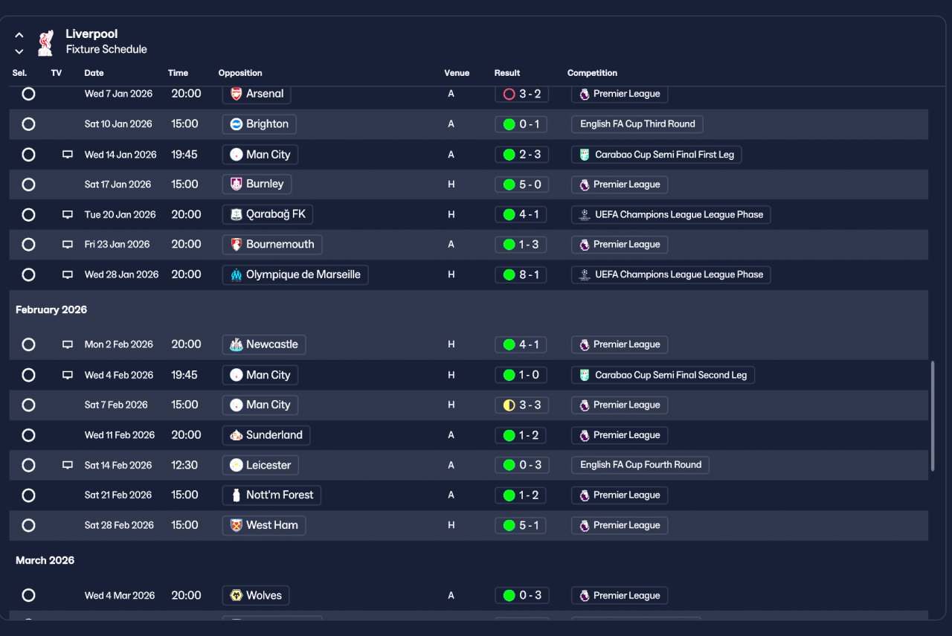Click the West Ham club badge

click(237, 525)
